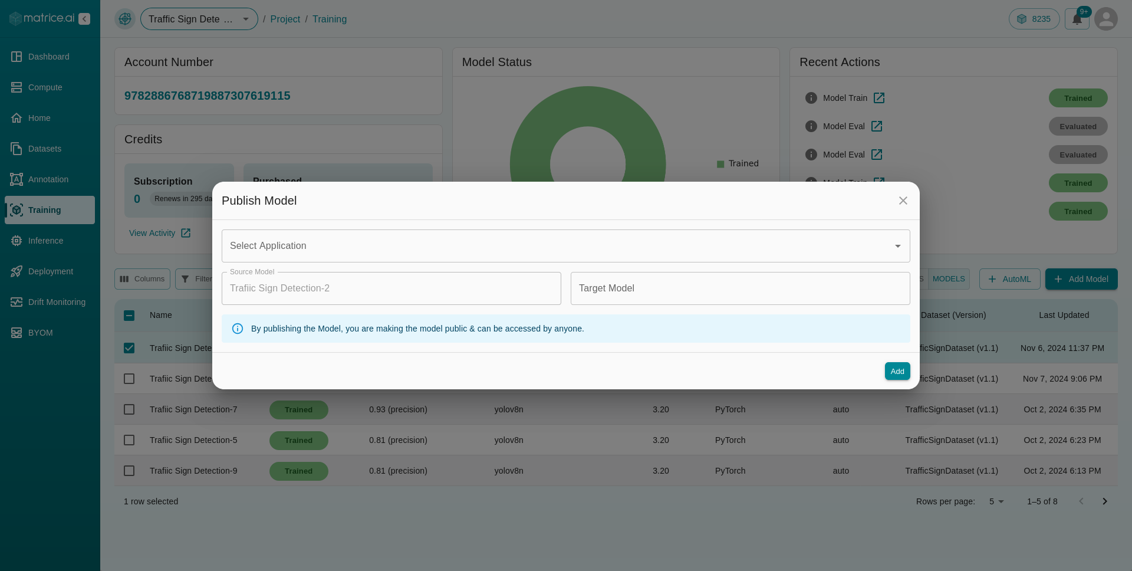
Task: Switch to the MODELS tab
Action: click(x=949, y=279)
